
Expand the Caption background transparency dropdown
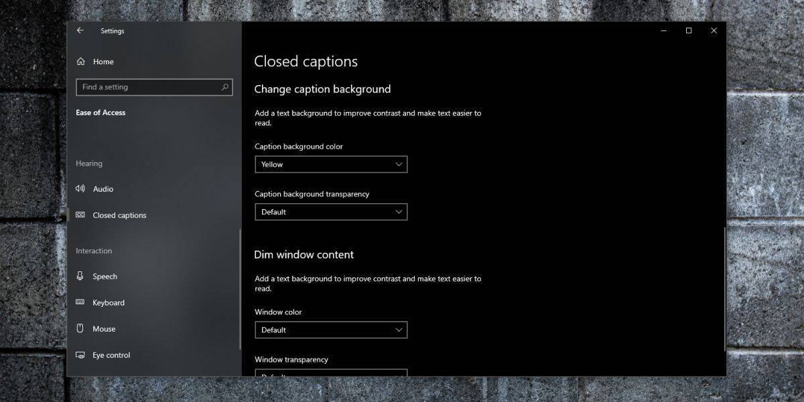331,212
